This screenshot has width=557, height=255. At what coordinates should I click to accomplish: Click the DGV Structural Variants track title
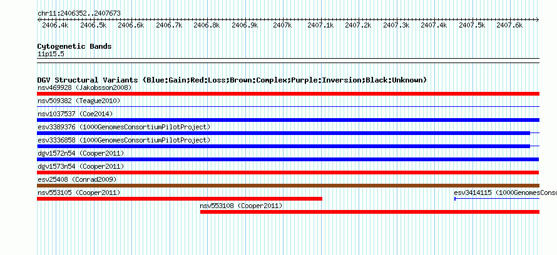(x=232, y=80)
